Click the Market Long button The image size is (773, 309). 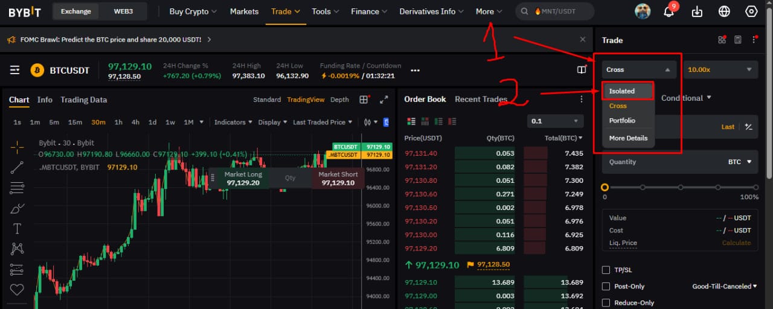(243, 178)
